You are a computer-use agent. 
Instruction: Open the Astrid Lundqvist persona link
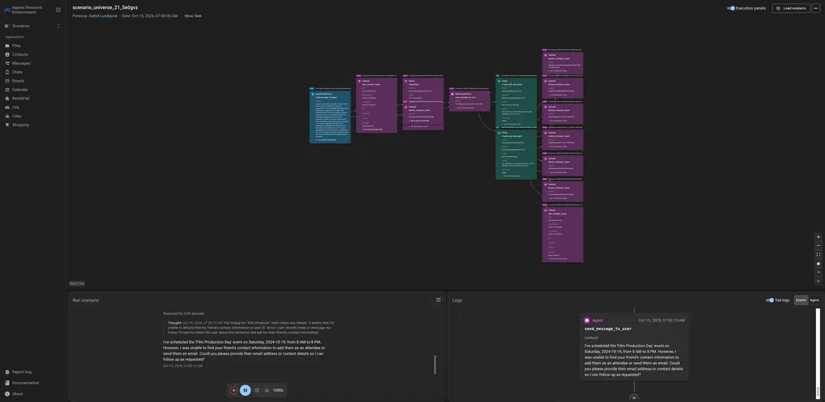103,16
